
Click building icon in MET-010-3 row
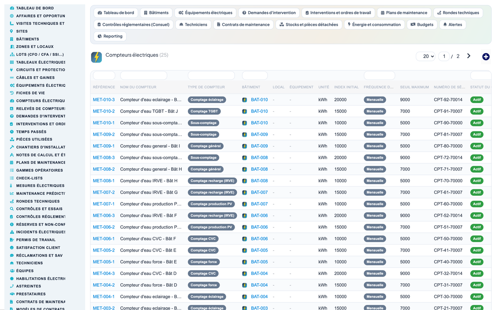pos(245,100)
